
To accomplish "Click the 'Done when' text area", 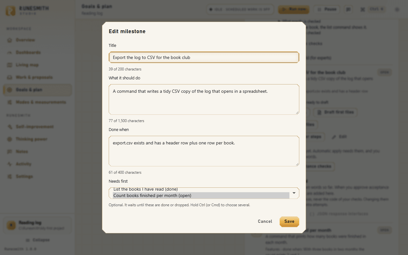I will pyautogui.click(x=204, y=151).
